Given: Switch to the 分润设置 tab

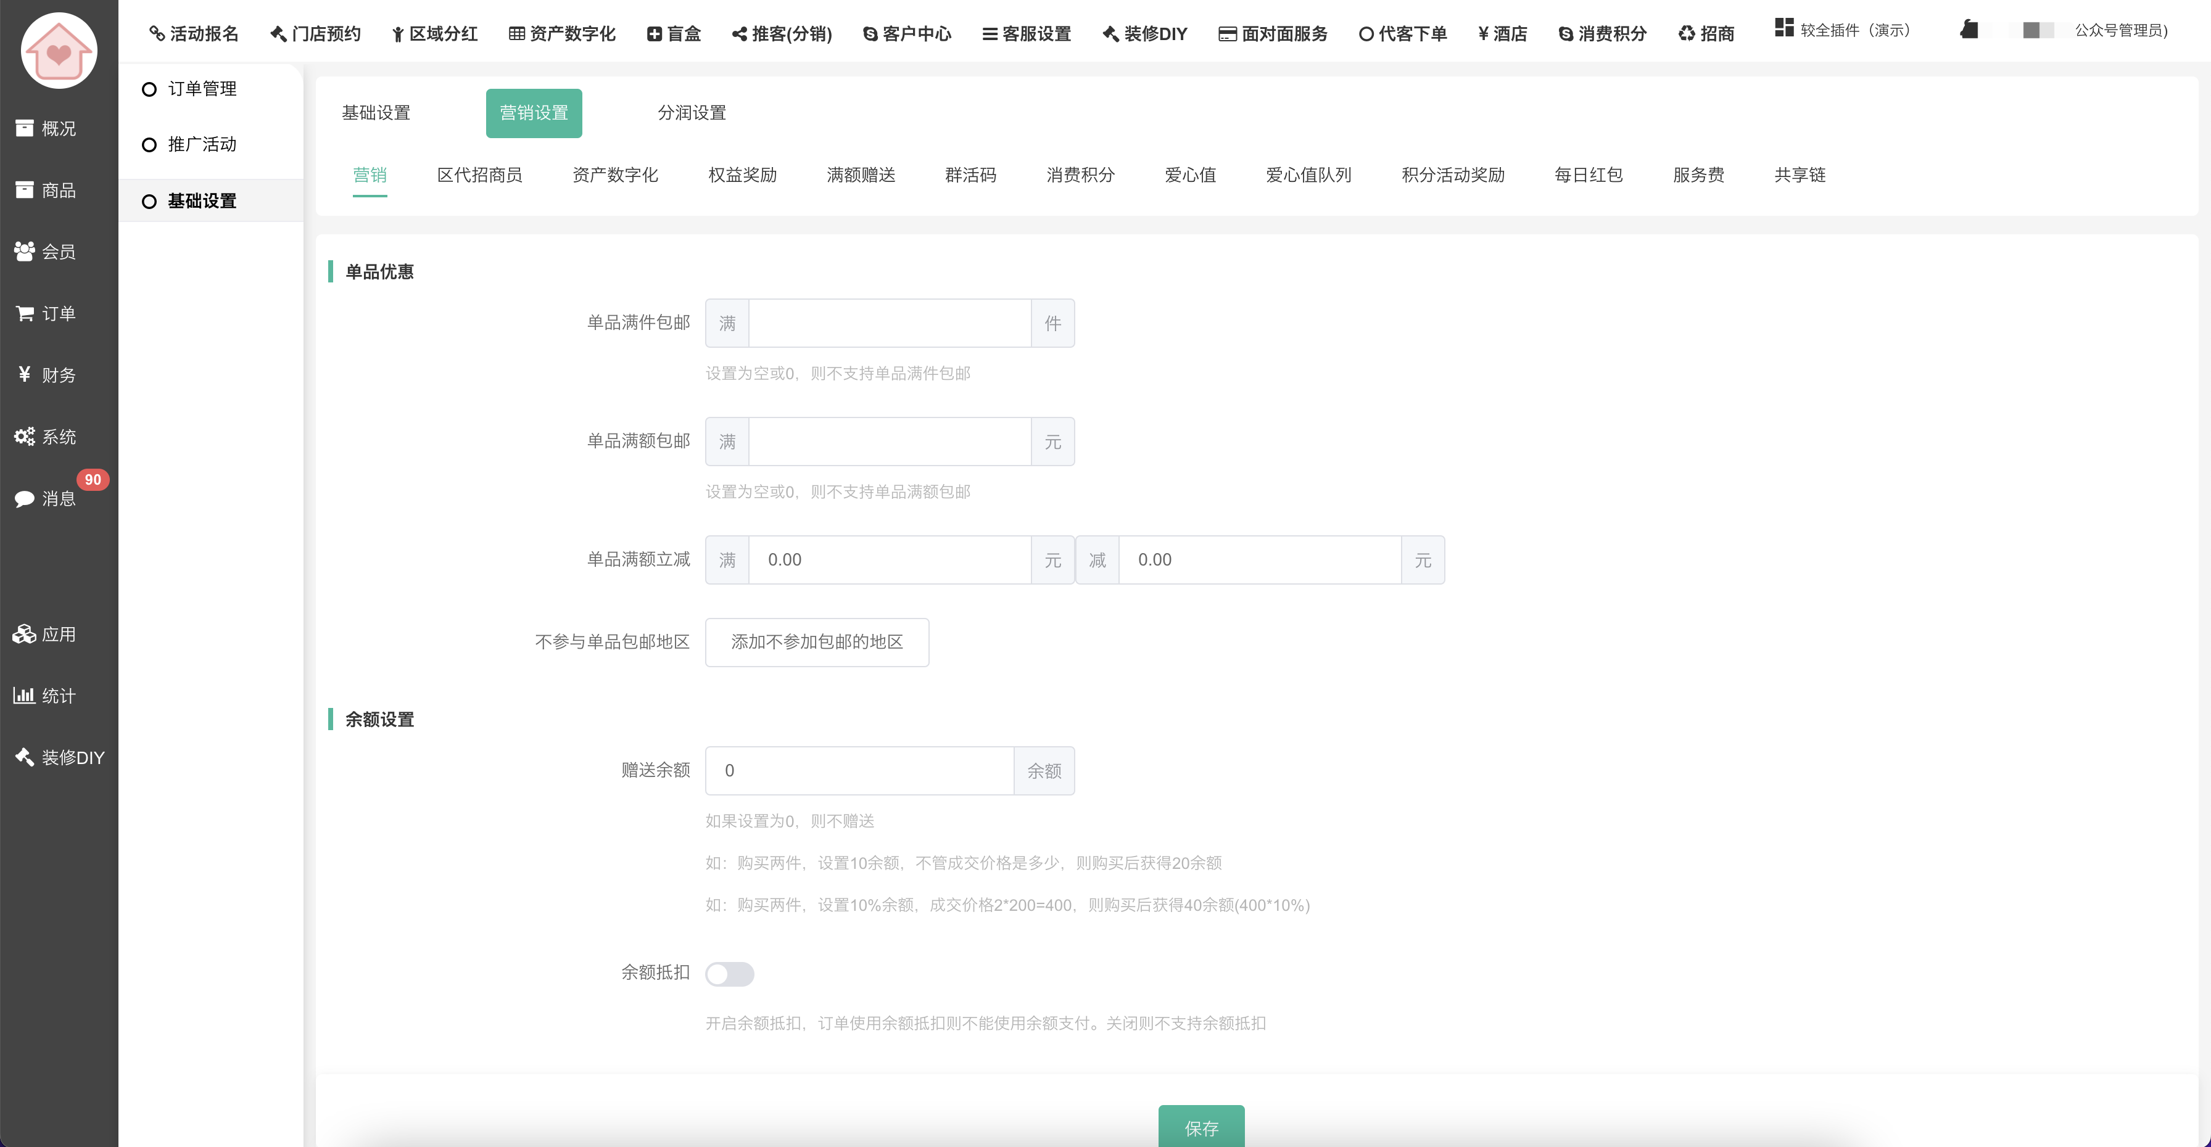Looking at the screenshot, I should (691, 113).
